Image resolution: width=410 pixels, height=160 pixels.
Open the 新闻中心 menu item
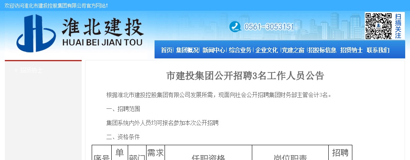214,50
